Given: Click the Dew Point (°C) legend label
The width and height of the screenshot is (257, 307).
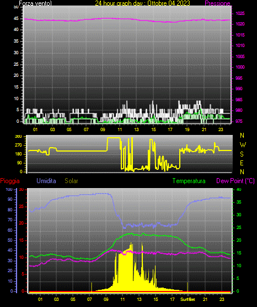Looking at the screenshot, I should (x=235, y=181).
